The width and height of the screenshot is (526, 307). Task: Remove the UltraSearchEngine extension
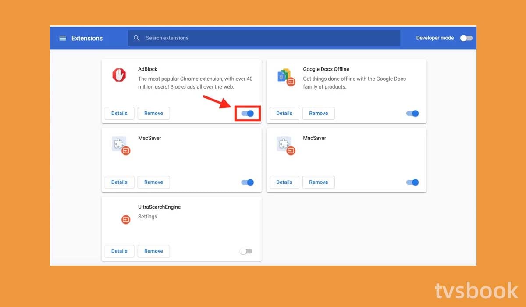[153, 251]
